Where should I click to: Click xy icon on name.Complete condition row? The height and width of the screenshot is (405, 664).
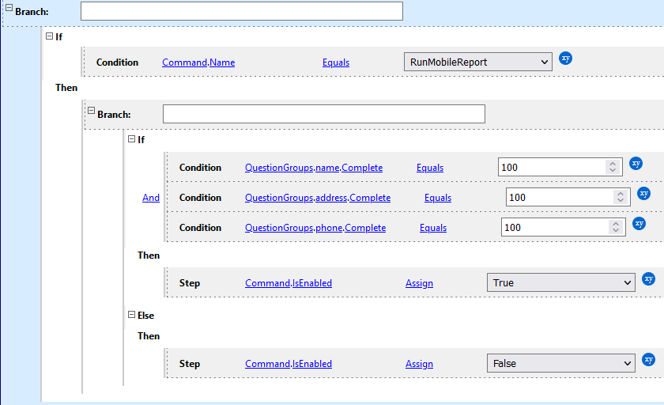(x=636, y=164)
